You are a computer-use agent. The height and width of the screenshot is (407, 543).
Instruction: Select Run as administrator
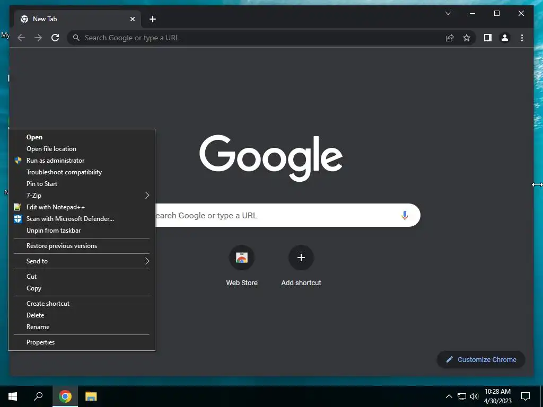tap(82, 161)
